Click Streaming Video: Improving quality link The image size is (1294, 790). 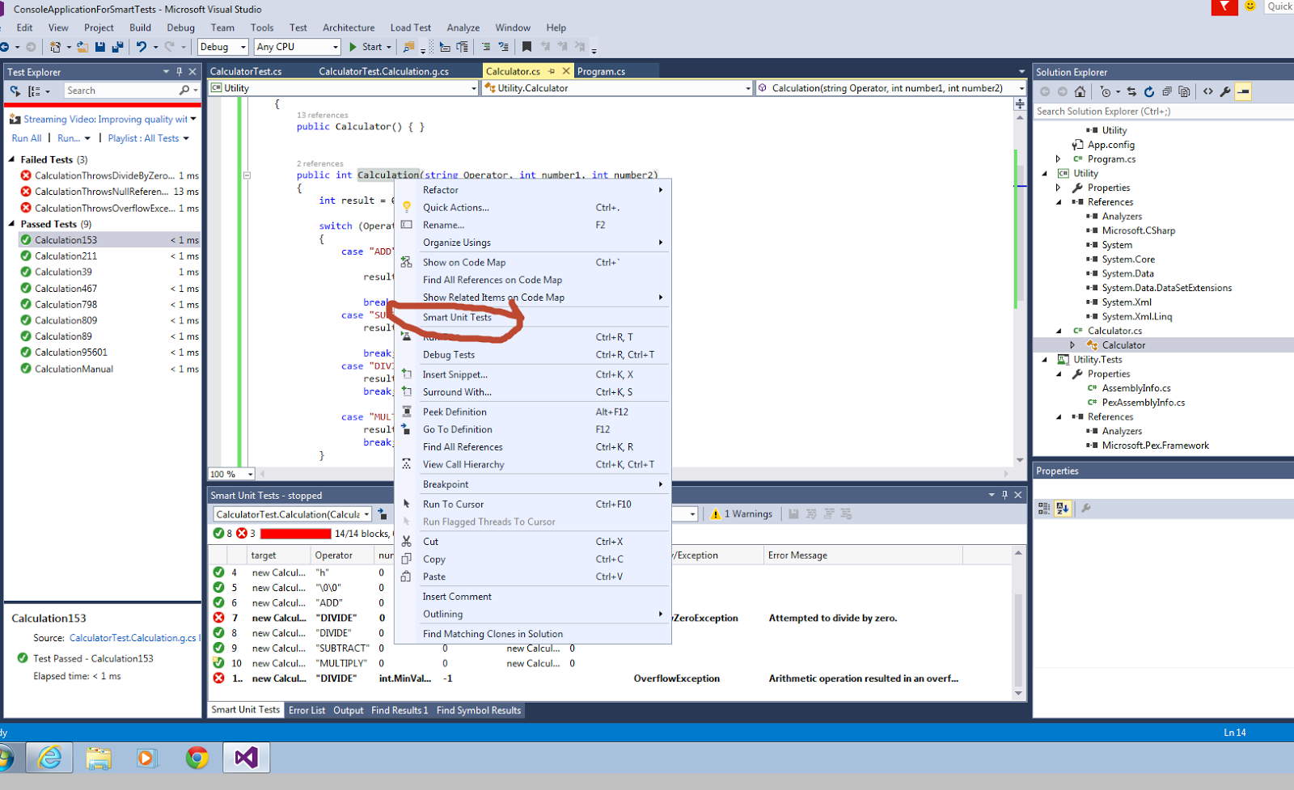coord(105,119)
